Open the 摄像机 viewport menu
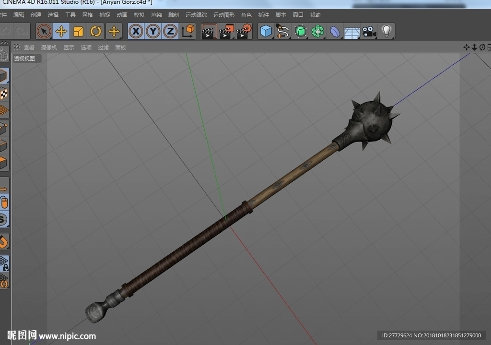The image size is (491, 345). pos(49,48)
